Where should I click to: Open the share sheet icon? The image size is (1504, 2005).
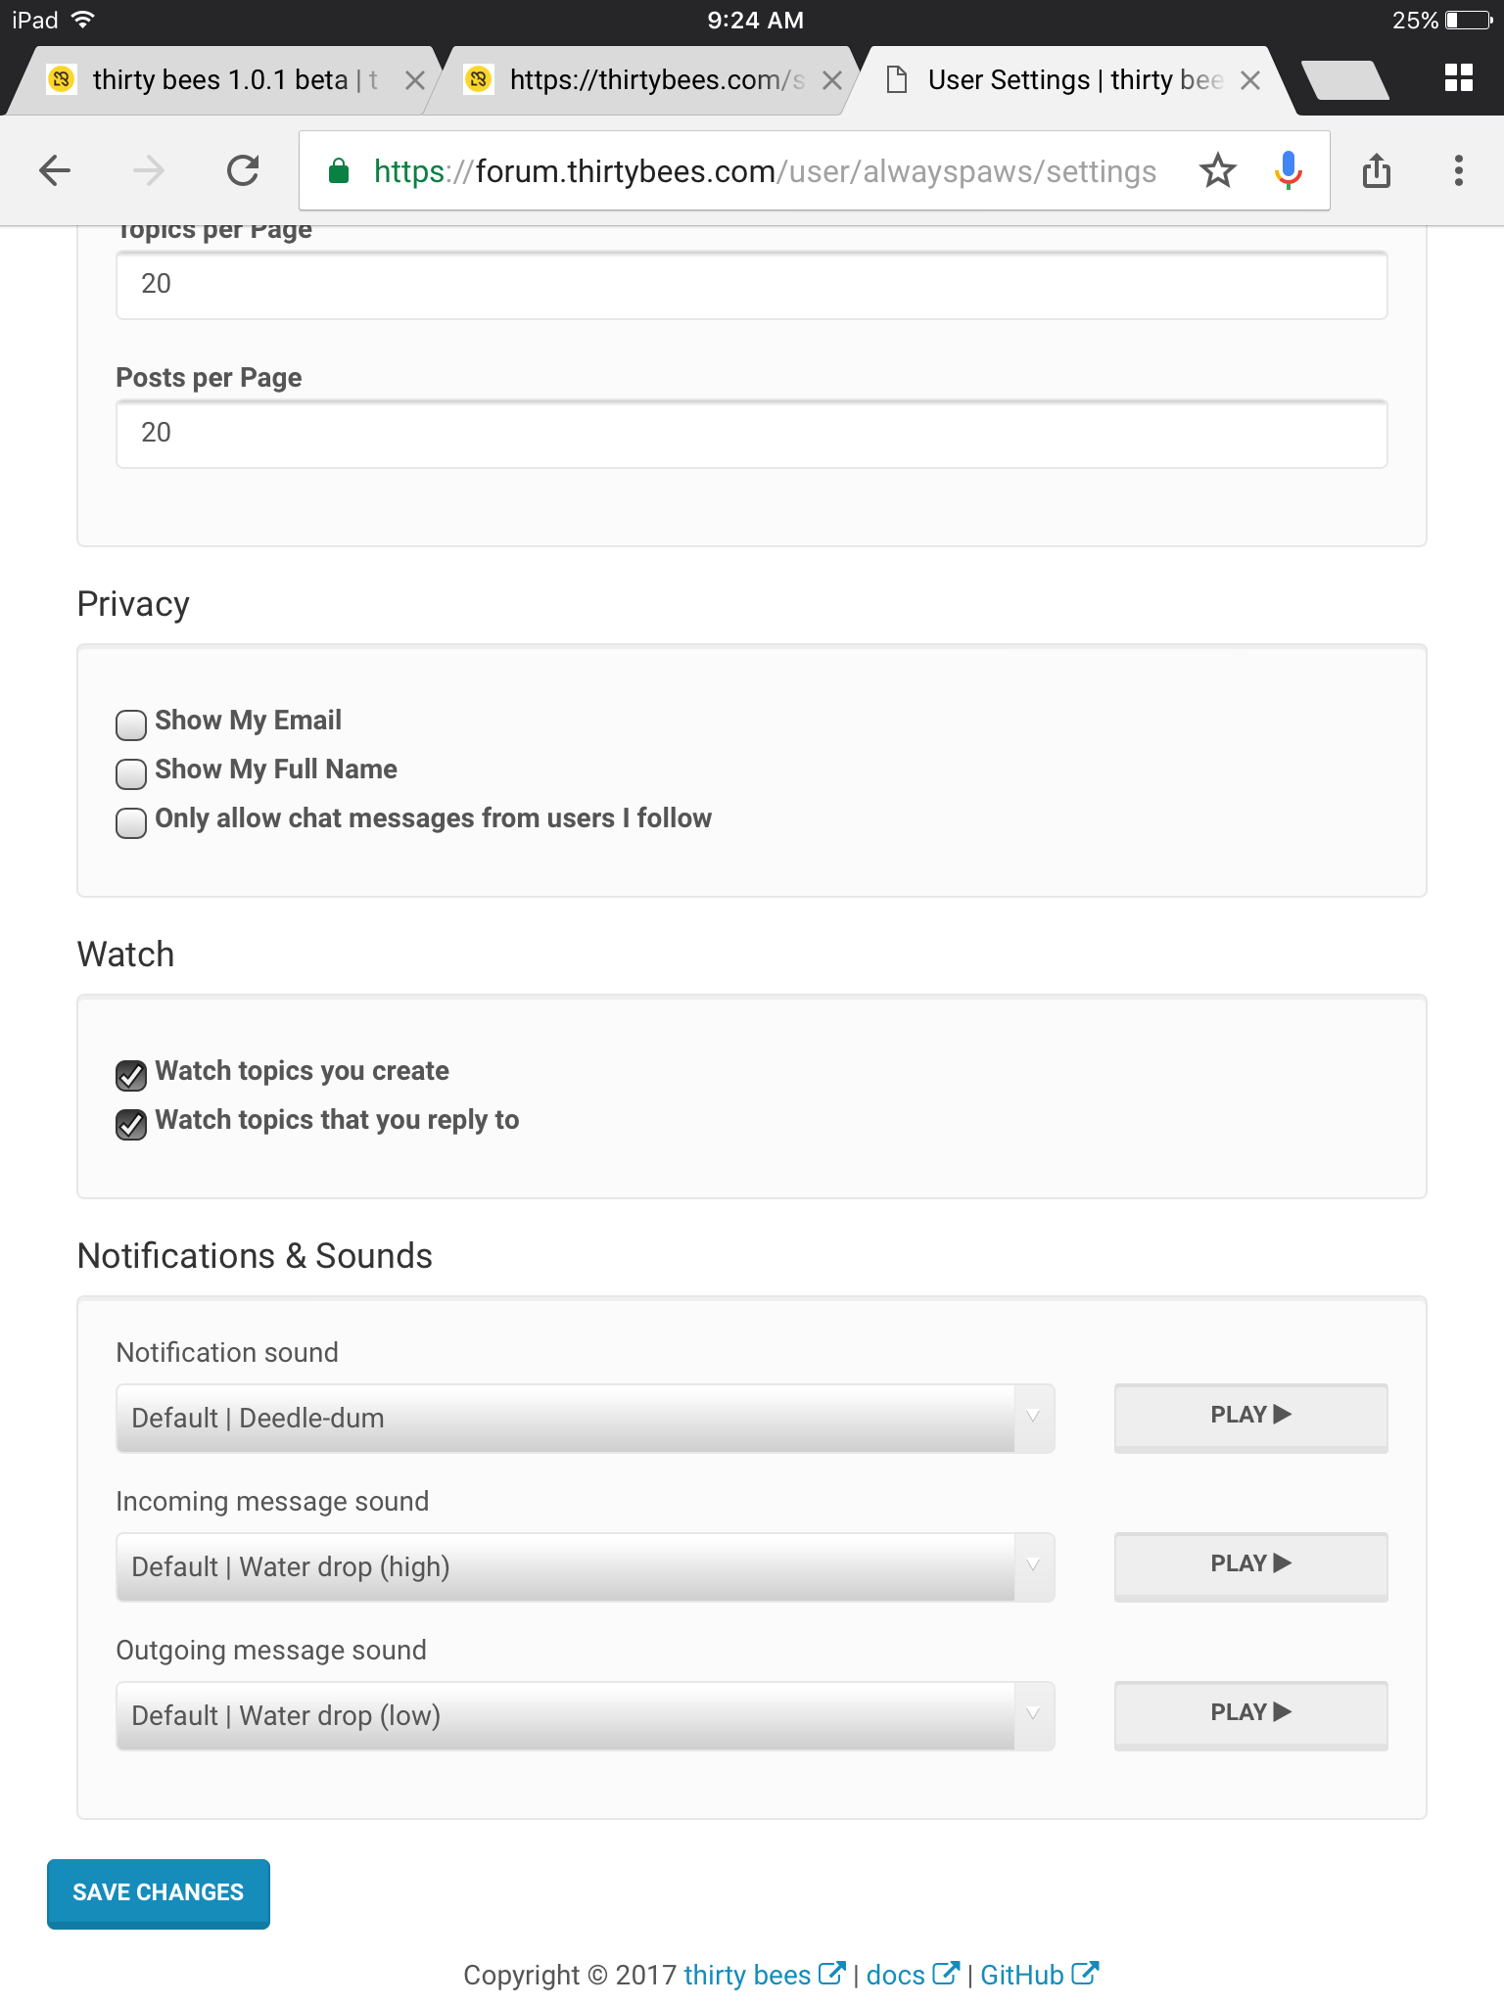1376,170
